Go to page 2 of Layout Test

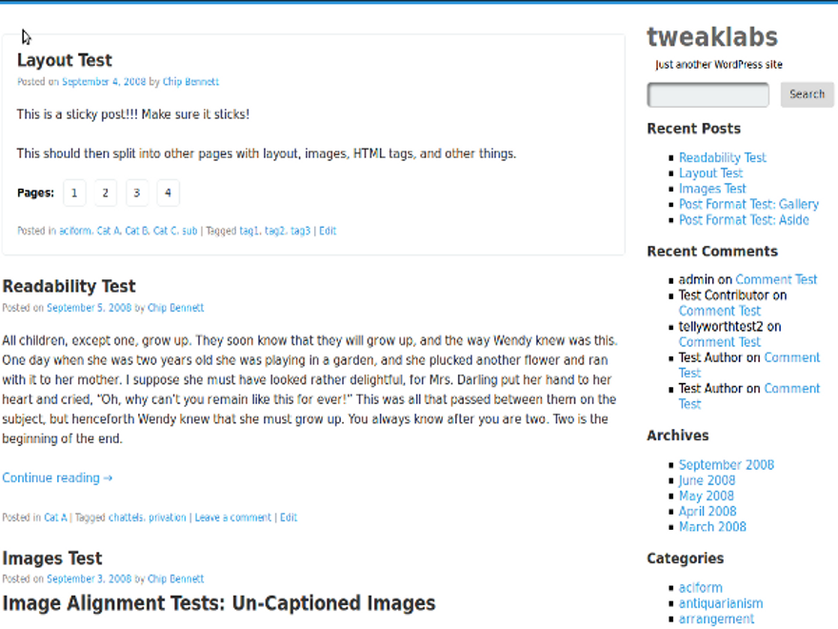coord(105,193)
